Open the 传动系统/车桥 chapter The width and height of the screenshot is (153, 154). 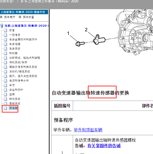click(18, 62)
